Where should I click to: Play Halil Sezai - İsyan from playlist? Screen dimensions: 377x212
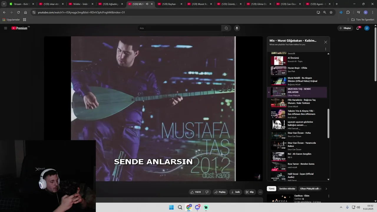[297, 177]
